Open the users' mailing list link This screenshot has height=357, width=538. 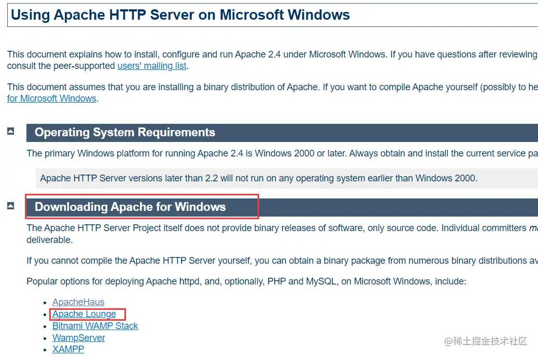tap(152, 66)
